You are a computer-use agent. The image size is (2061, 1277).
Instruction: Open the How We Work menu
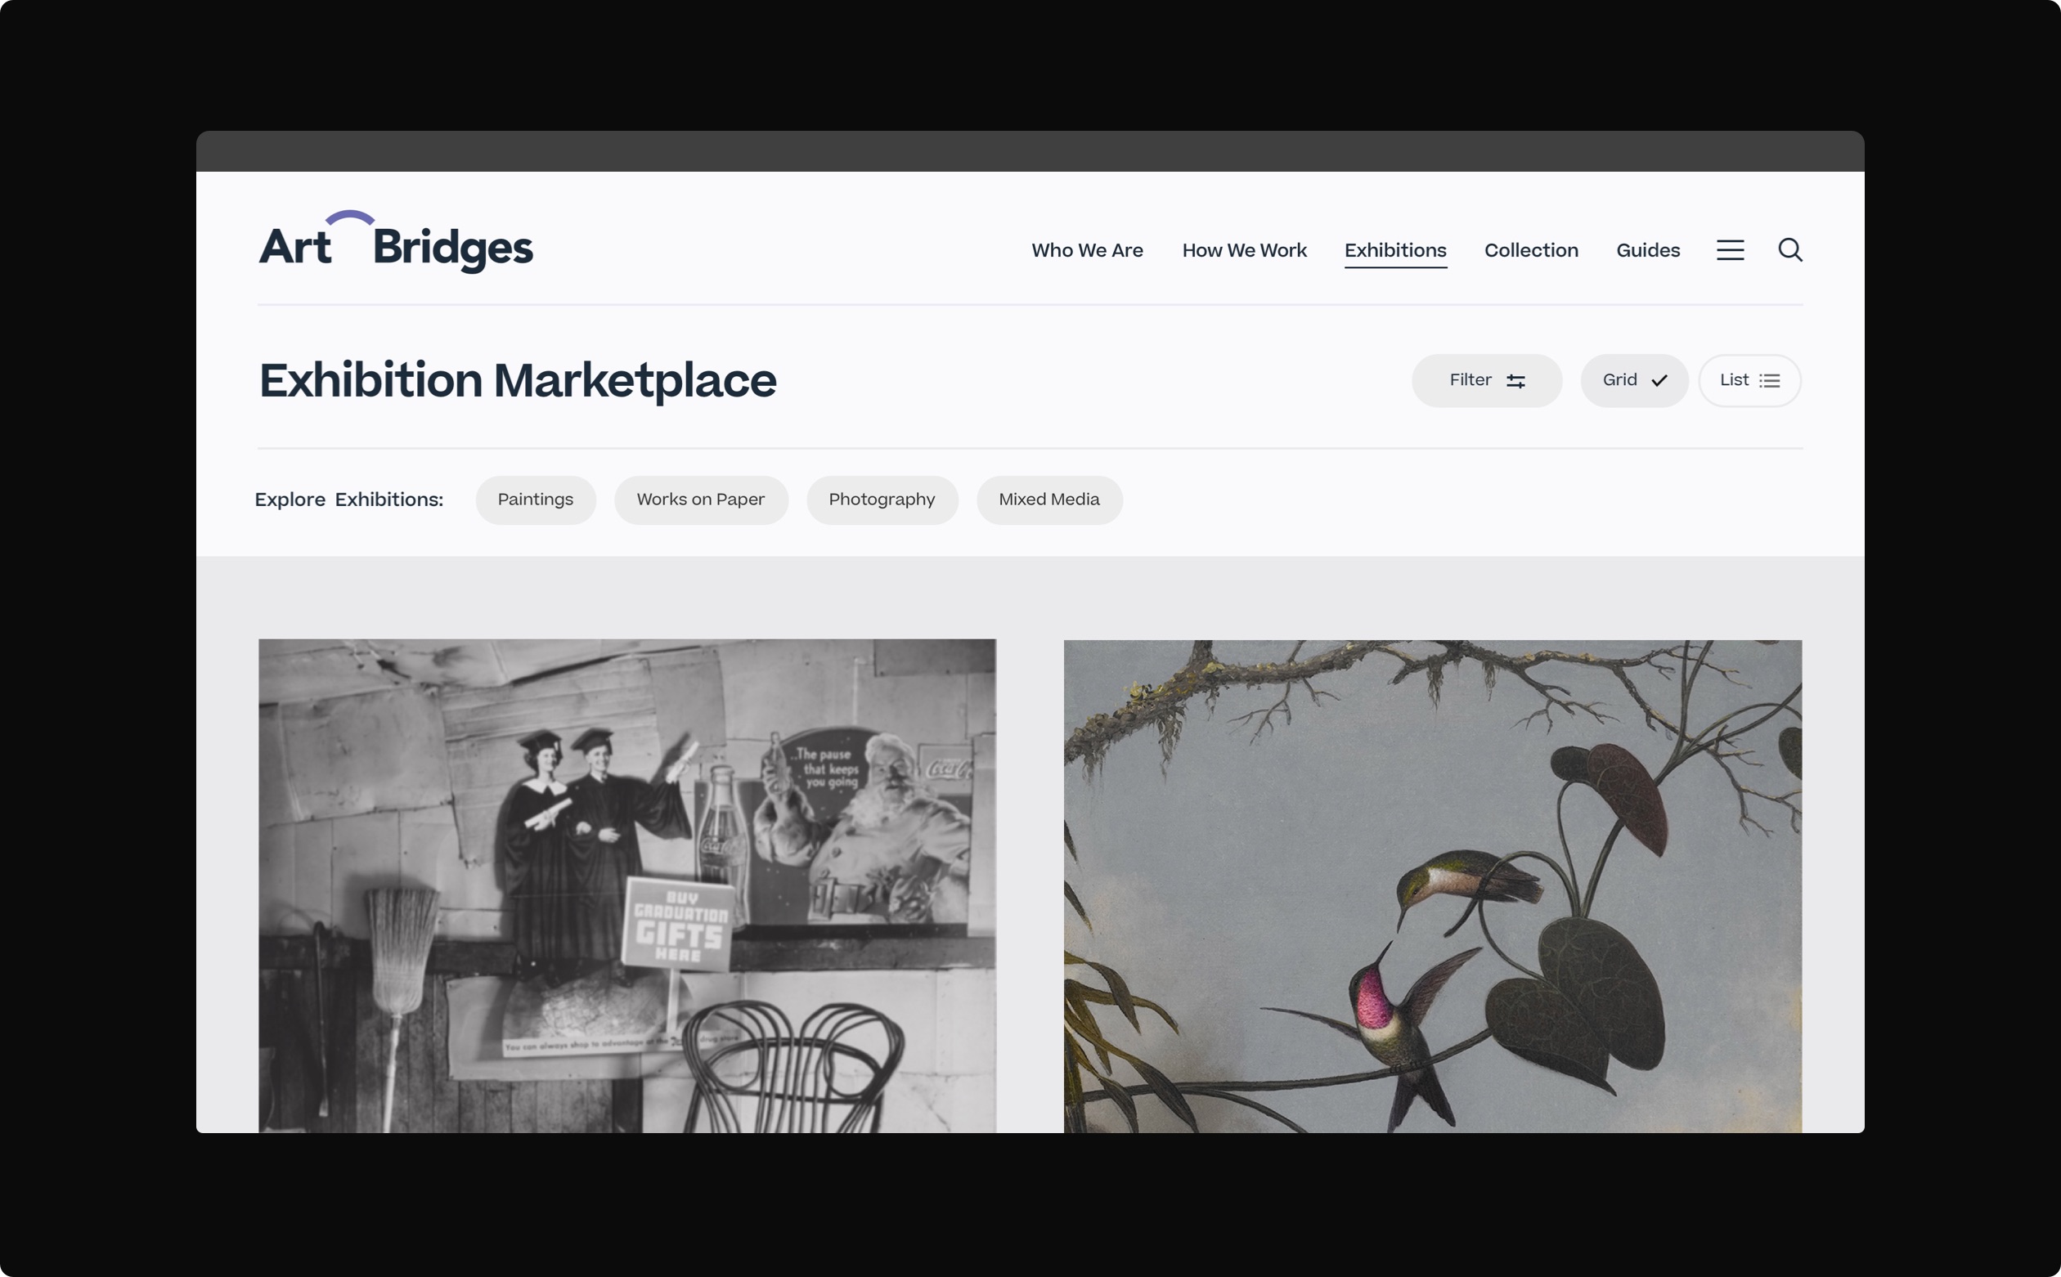click(x=1244, y=250)
